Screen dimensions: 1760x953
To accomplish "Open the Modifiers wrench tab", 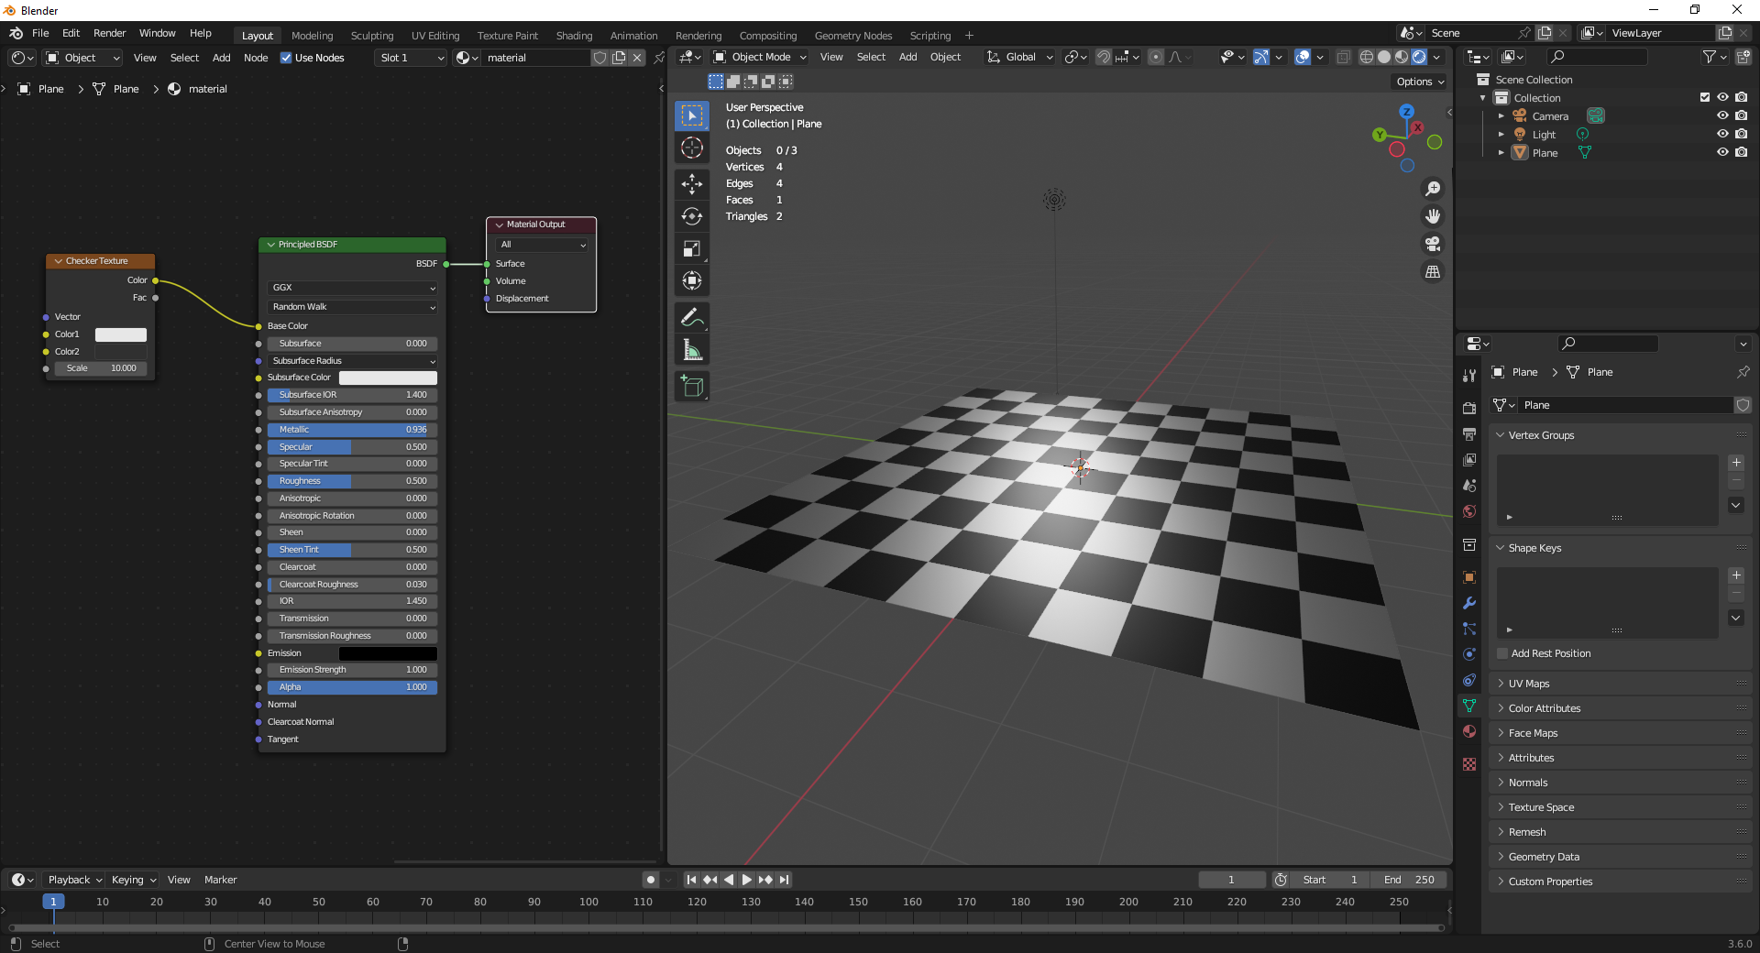I will click(x=1469, y=603).
